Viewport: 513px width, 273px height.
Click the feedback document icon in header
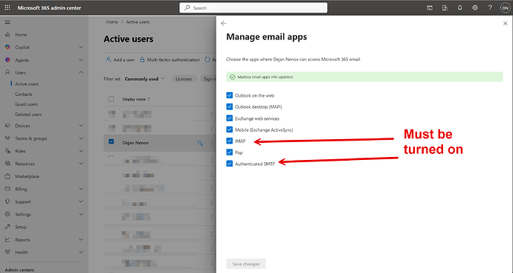click(445, 8)
